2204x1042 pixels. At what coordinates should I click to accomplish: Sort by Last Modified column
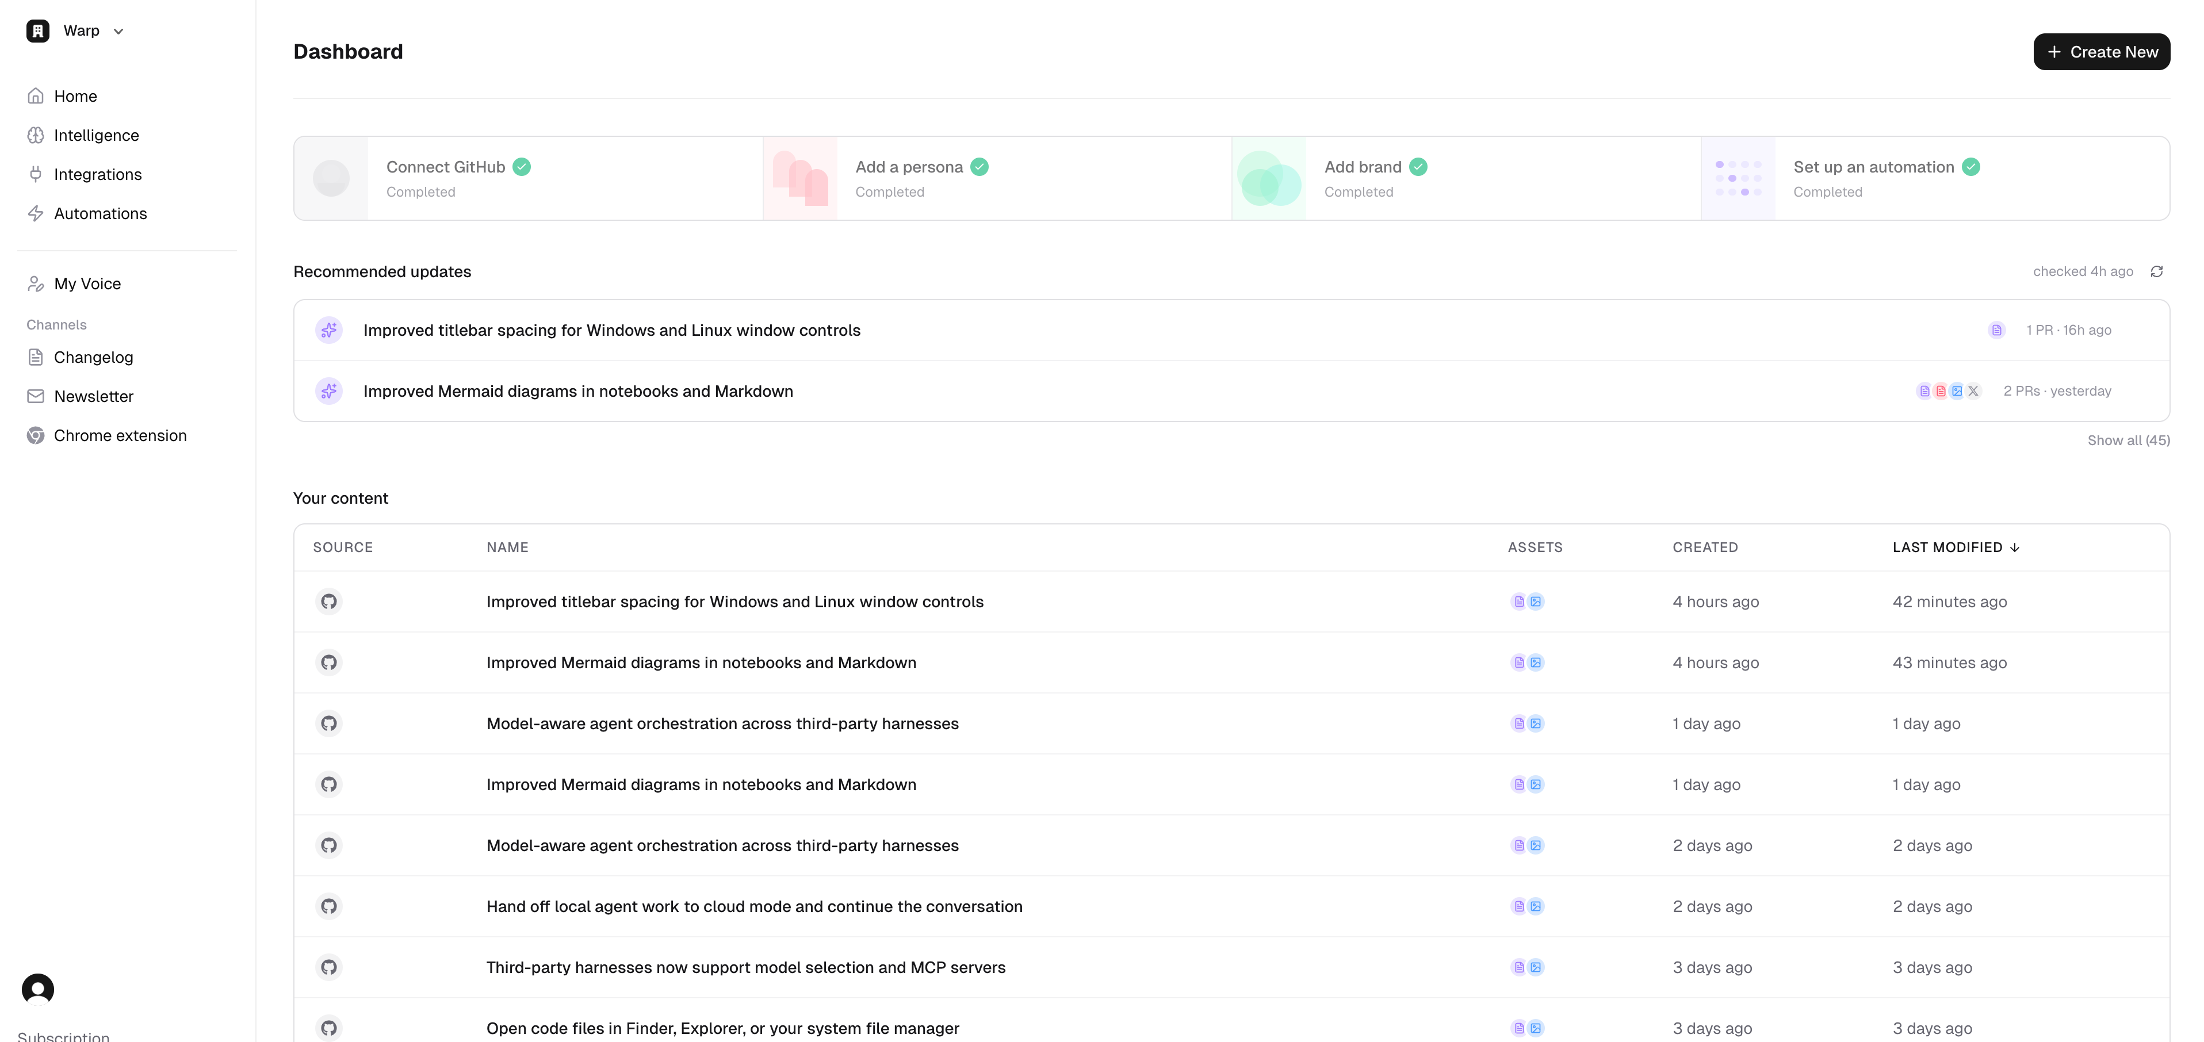coord(1956,547)
